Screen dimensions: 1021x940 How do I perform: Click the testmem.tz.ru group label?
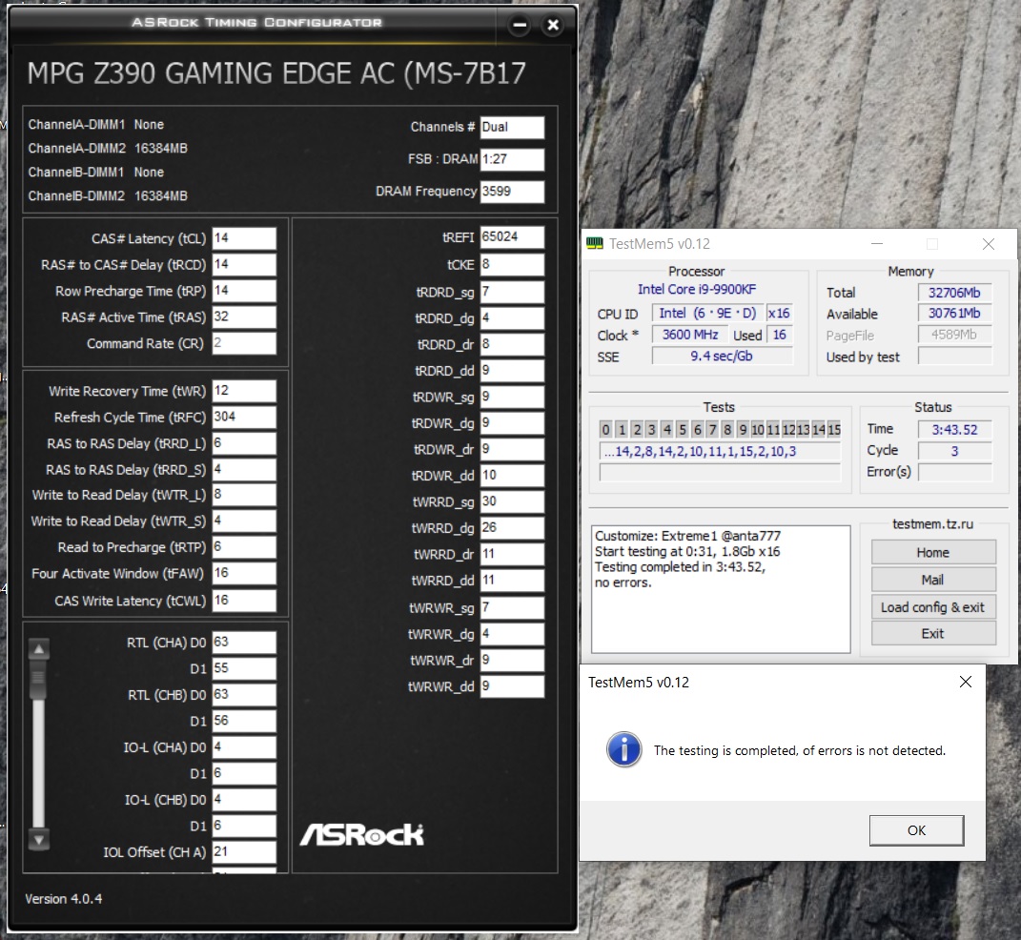click(x=932, y=523)
